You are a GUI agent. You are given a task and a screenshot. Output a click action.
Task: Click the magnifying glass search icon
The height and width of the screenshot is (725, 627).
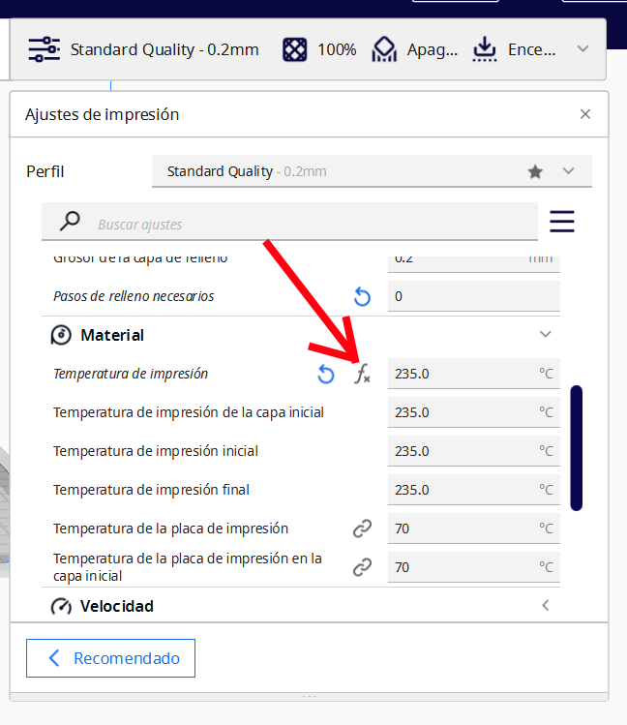click(70, 222)
